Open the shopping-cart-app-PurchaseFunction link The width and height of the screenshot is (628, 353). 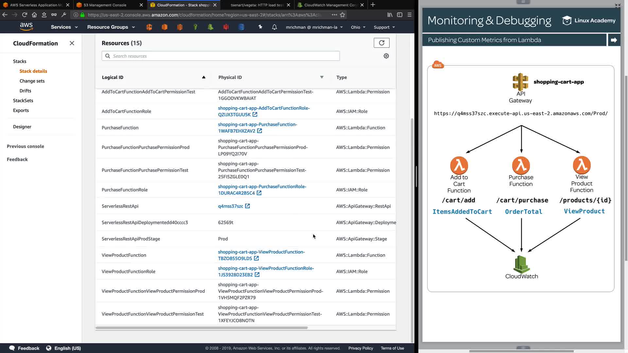(257, 125)
